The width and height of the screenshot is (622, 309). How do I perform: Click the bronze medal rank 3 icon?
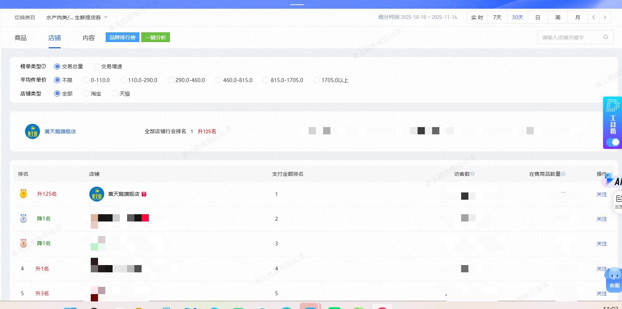tap(23, 243)
